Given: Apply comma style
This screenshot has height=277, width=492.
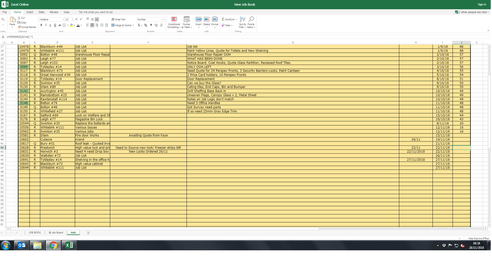Looking at the screenshot, I should pyautogui.click(x=151, y=25).
